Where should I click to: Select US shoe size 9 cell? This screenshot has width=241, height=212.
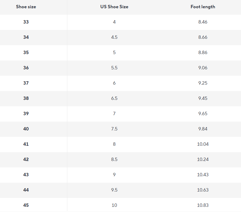coord(114,175)
